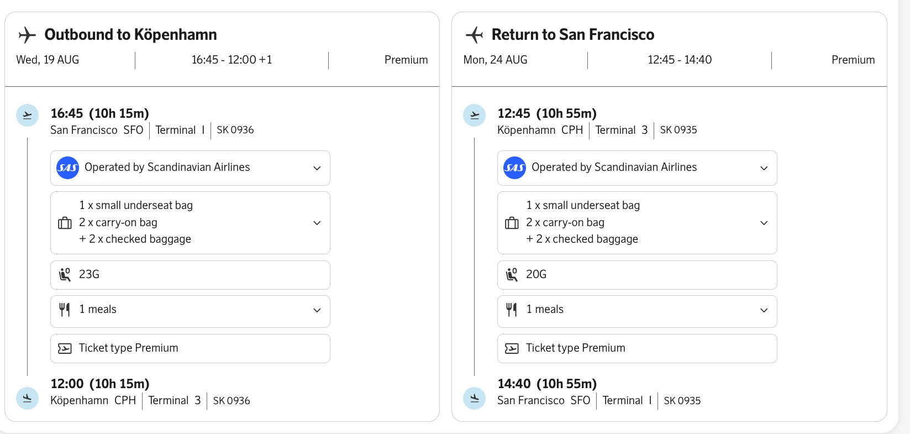Click return departure time 12:45 (10h 55m)
This screenshot has width=910, height=434.
547,113
